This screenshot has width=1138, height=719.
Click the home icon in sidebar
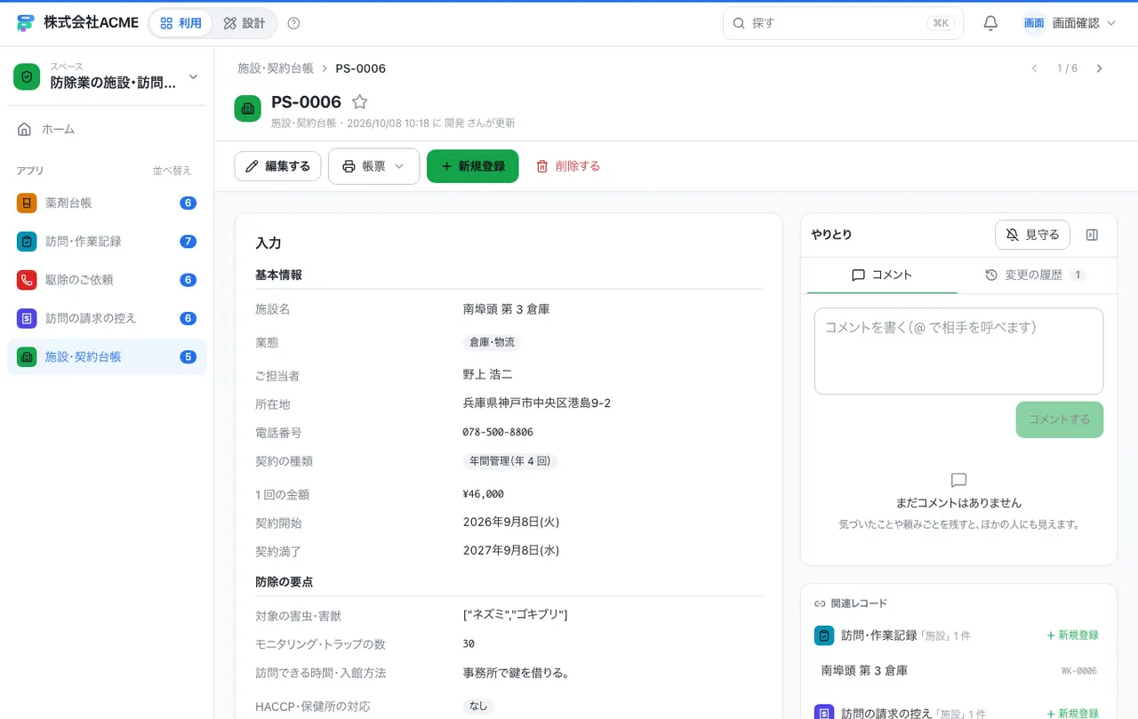pyautogui.click(x=25, y=129)
